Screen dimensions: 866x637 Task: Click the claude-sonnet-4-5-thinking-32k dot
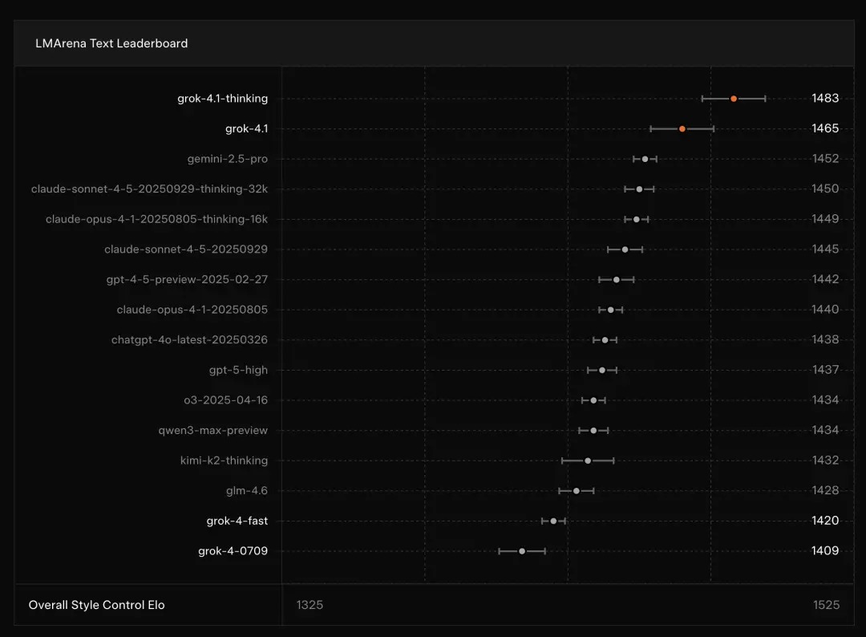click(638, 189)
